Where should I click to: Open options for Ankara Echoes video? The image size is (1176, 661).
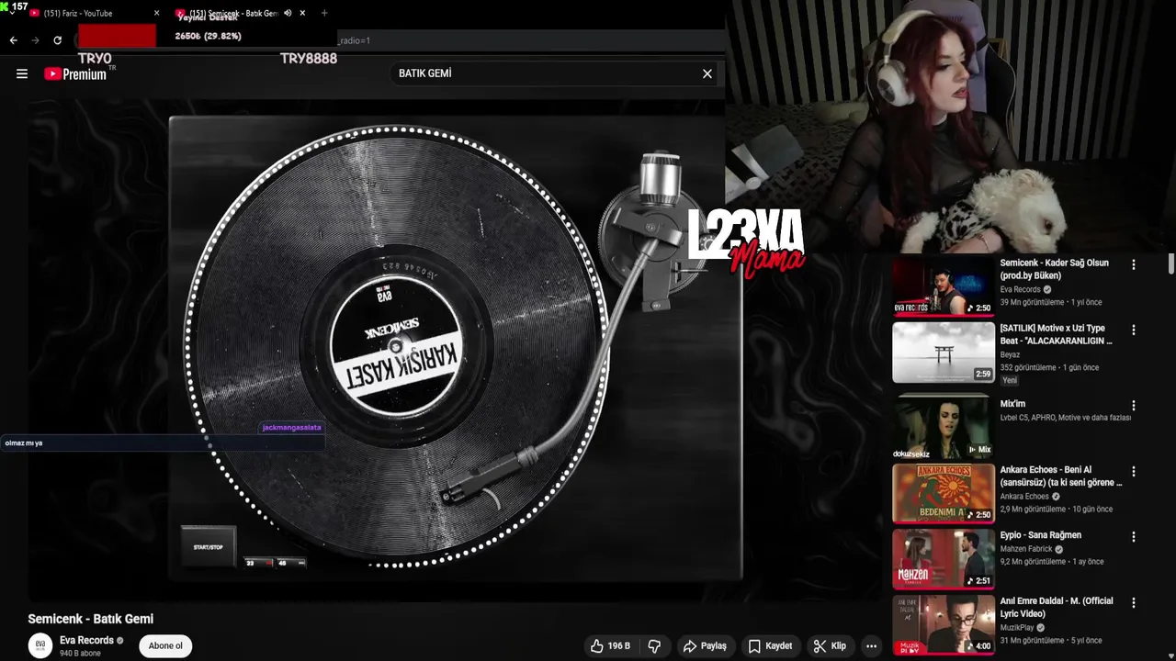[x=1134, y=472]
